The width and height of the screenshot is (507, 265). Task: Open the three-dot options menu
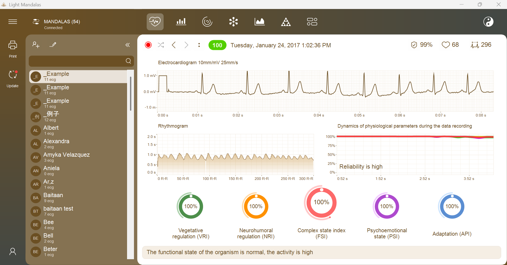(x=199, y=45)
